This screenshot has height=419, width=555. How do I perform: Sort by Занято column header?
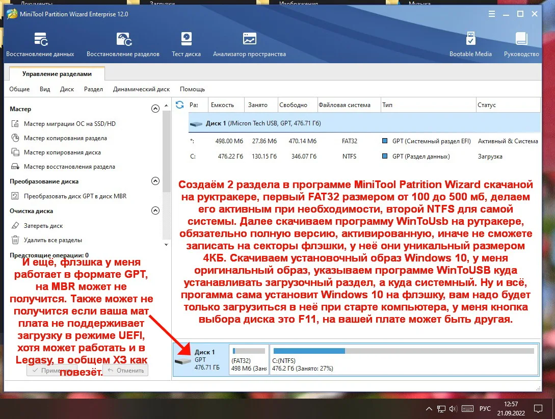point(261,105)
